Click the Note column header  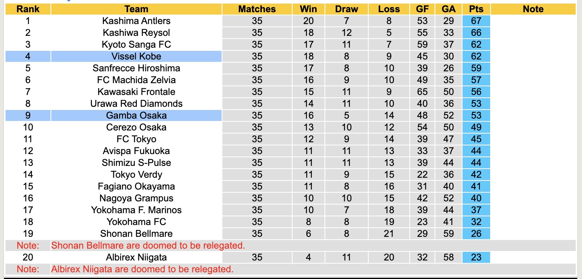[x=533, y=9]
